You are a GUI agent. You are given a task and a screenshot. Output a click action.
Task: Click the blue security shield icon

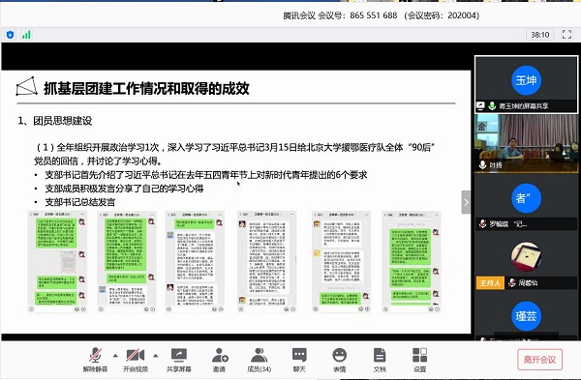pyautogui.click(x=10, y=35)
